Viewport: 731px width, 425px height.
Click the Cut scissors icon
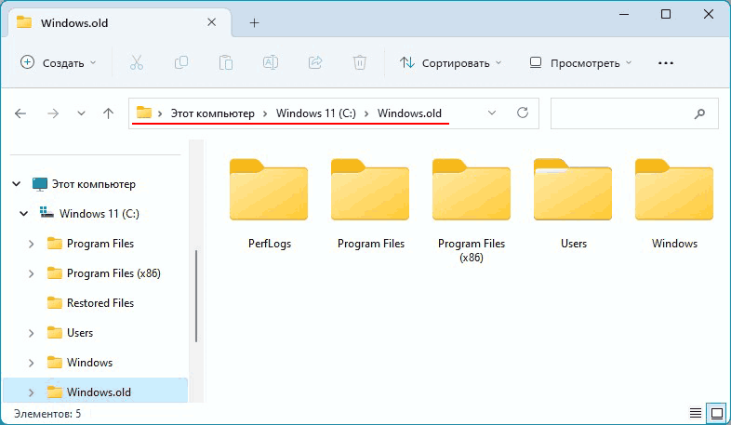coord(137,62)
